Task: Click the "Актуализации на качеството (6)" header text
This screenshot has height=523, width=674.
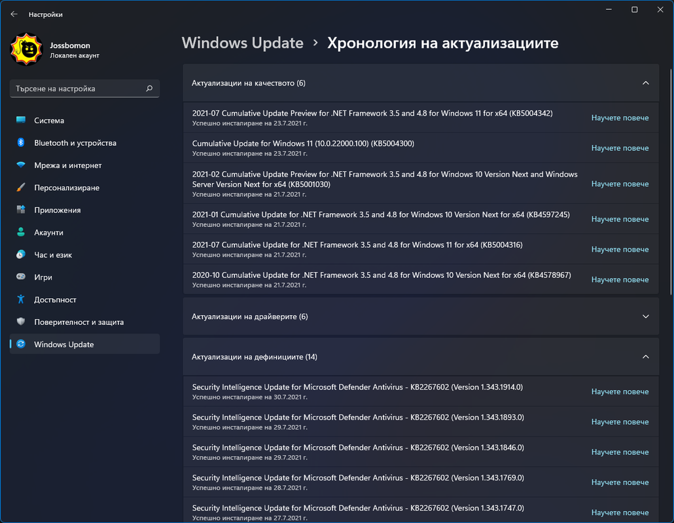Action: (x=249, y=83)
